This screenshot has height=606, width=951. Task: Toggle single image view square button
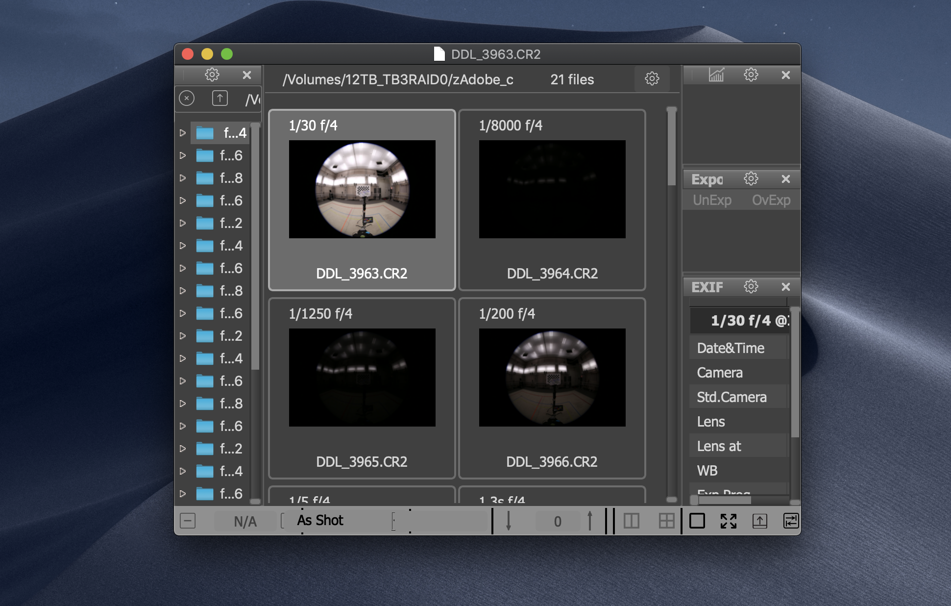click(697, 521)
